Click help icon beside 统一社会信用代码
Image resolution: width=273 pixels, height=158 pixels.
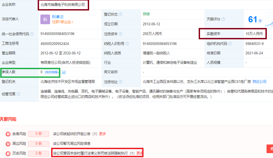click(x=32, y=34)
